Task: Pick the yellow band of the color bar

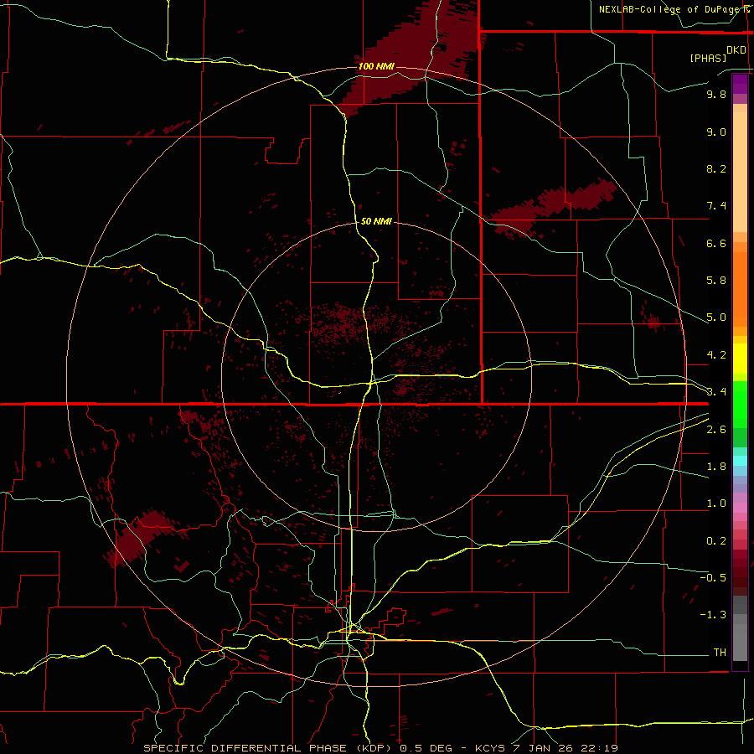Action: [740, 359]
